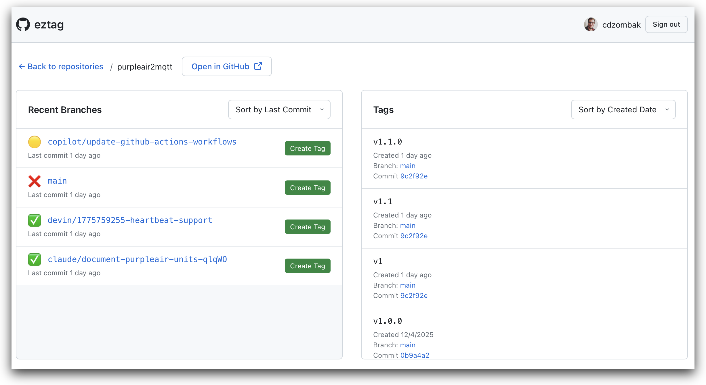Screen dimensions: 706x385
Task: Follow main branch link under tag v1.1
Action: [x=408, y=226]
